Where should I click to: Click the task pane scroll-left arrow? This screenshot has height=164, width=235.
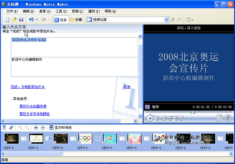coord(3,121)
